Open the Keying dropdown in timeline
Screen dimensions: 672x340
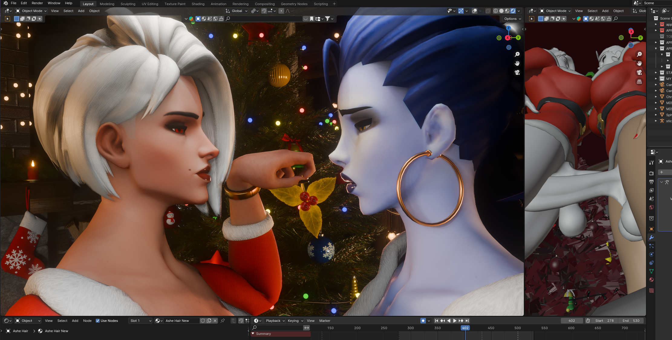295,321
